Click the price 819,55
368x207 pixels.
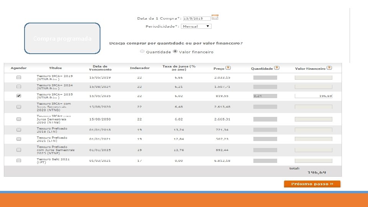click(x=222, y=96)
